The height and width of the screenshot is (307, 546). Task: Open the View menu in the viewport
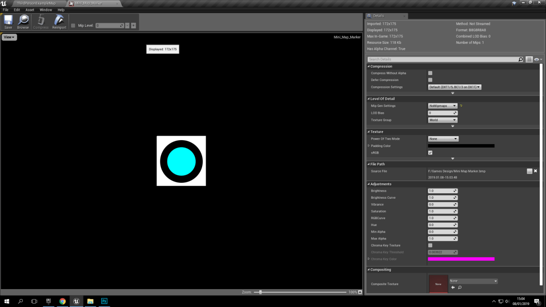coord(8,37)
